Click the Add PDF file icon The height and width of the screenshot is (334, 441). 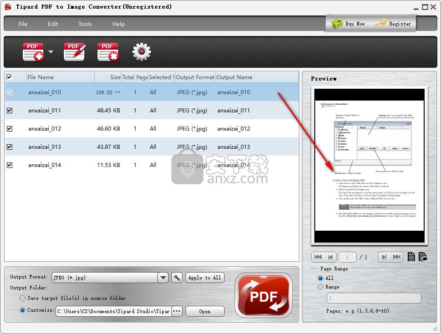[33, 52]
